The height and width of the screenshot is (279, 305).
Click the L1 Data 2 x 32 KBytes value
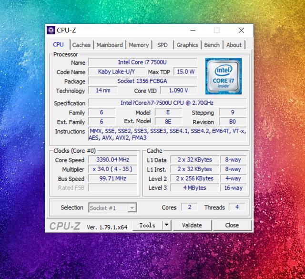click(195, 160)
